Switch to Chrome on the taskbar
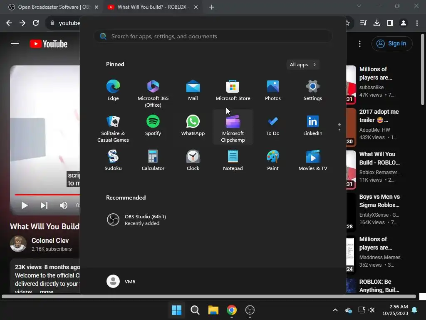This screenshot has width=426, height=320. 231,310
